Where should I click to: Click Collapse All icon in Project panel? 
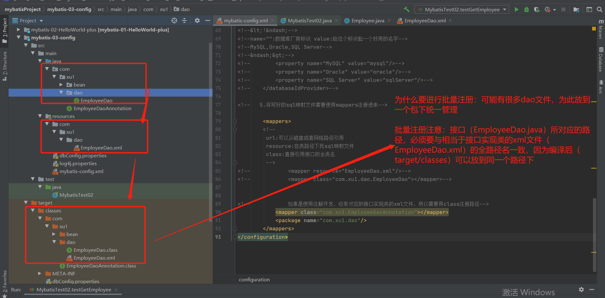click(184, 20)
